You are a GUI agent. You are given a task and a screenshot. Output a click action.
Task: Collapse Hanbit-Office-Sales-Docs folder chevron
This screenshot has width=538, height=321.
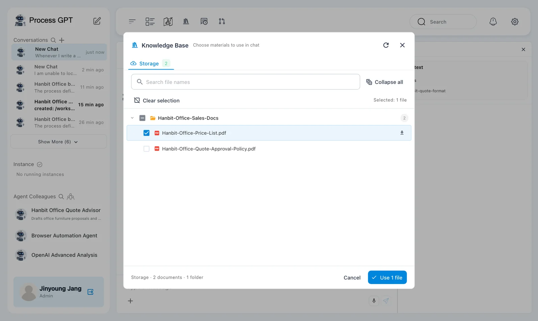tap(132, 118)
